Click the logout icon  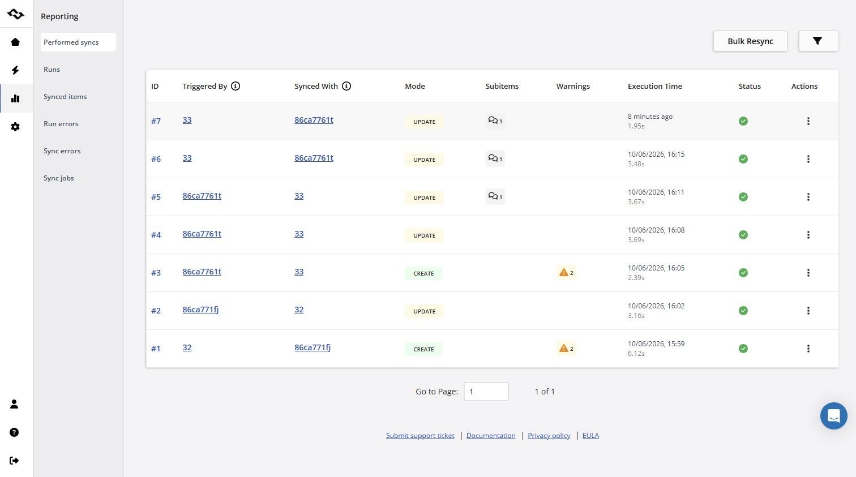pyautogui.click(x=14, y=461)
